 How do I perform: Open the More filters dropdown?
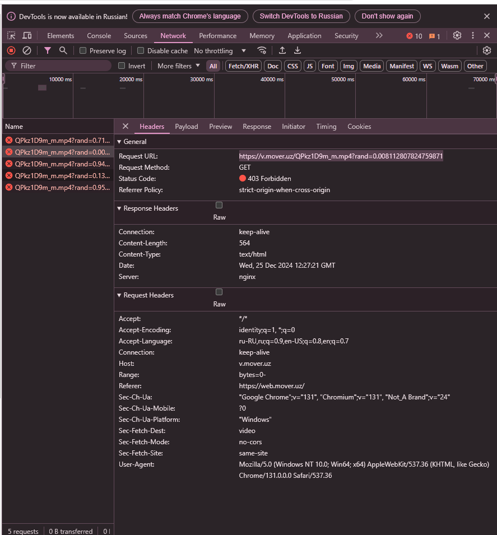coord(179,66)
